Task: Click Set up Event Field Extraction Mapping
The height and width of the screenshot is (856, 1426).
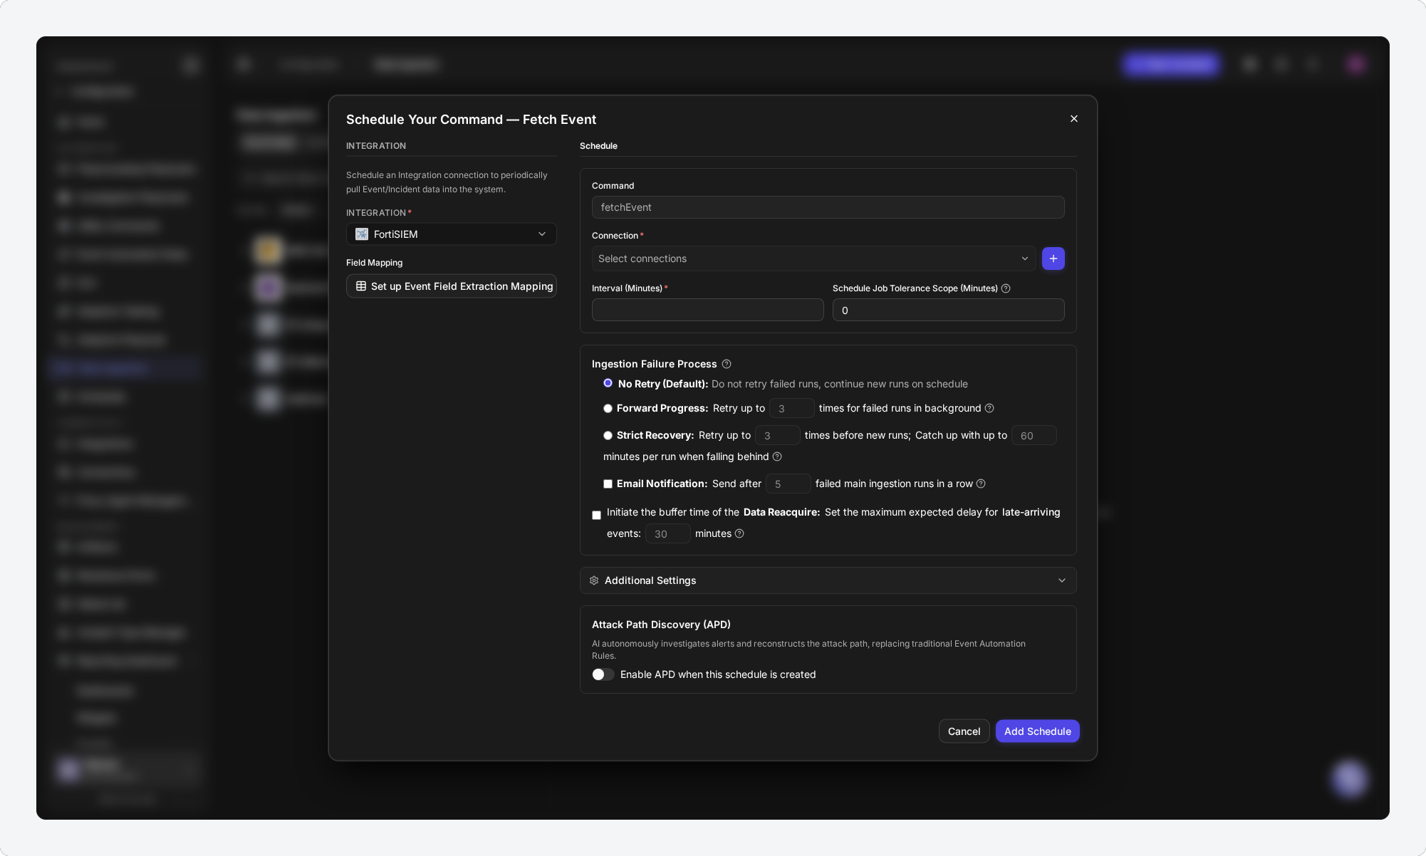Action: tap(452, 286)
